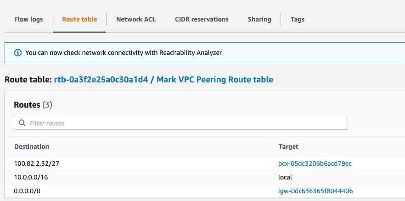Image resolution: width=405 pixels, height=201 pixels.
Task: Switch to the Flow logs tab
Action: (28, 19)
